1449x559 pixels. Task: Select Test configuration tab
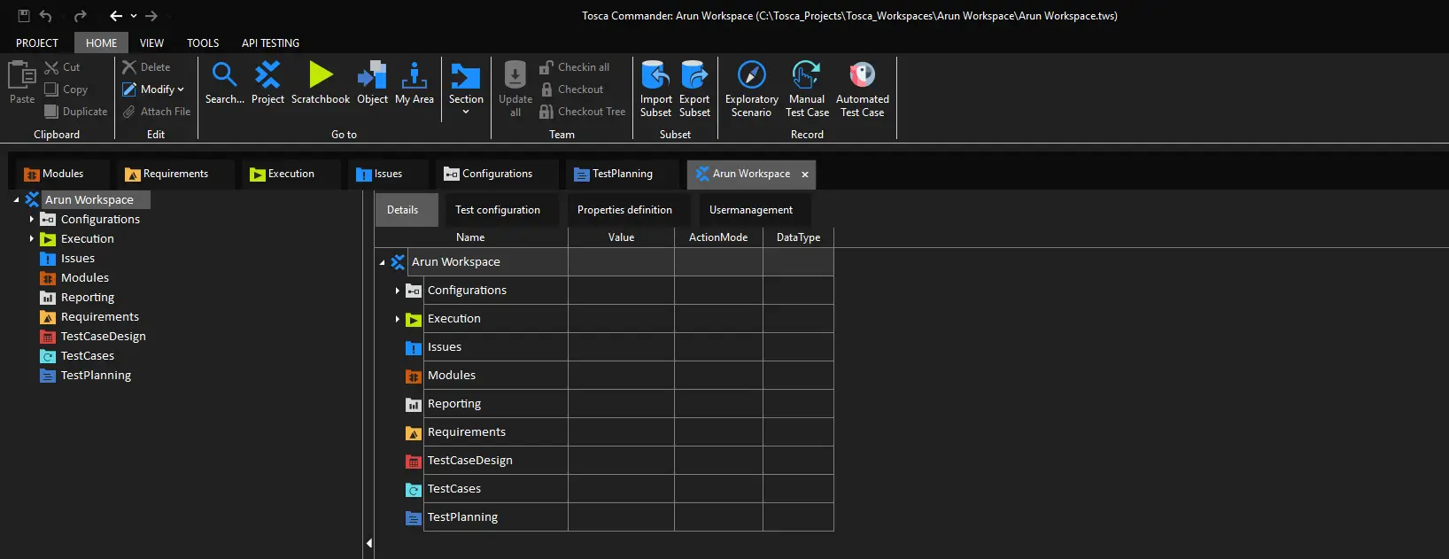tap(497, 210)
